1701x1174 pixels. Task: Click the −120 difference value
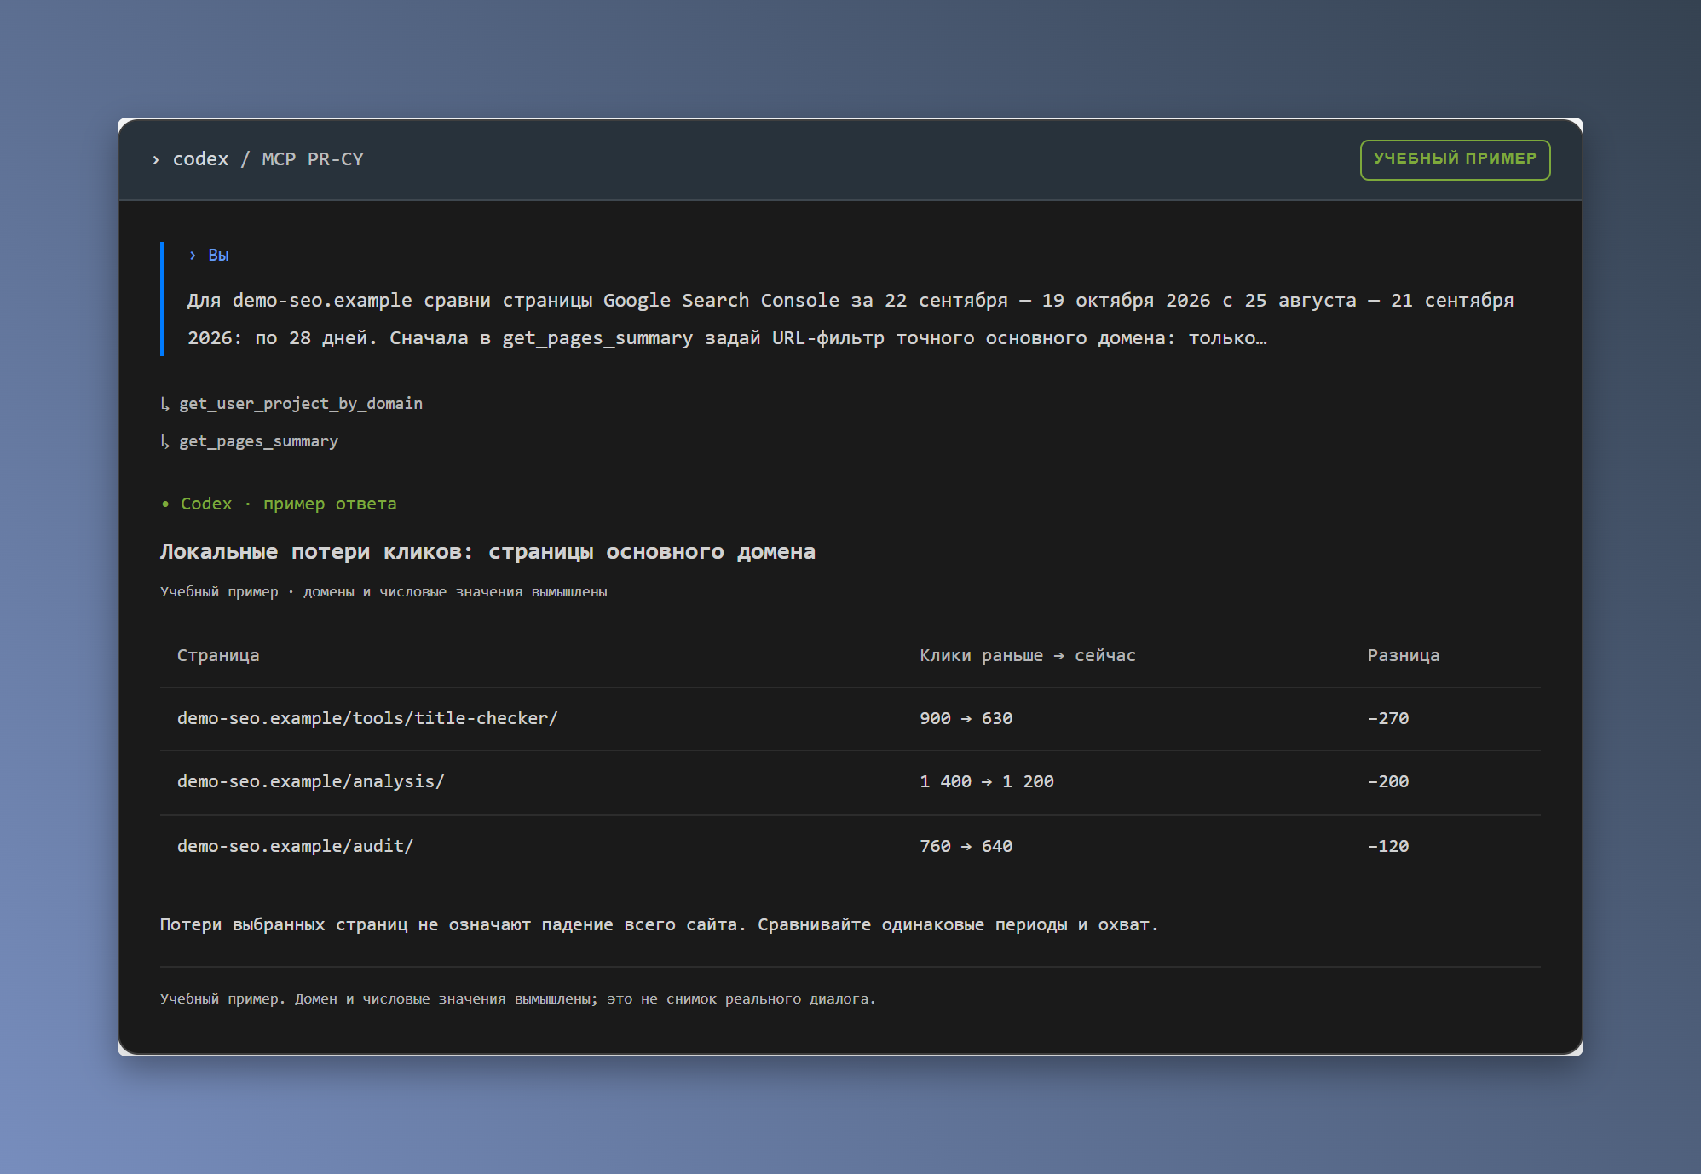(1388, 846)
